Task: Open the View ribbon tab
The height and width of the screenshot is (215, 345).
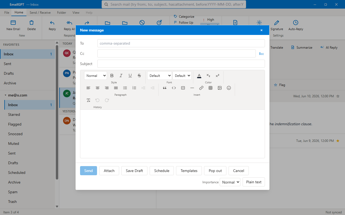Action: tap(76, 13)
